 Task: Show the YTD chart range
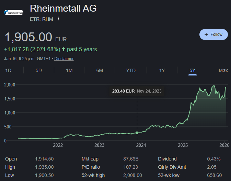131,70
